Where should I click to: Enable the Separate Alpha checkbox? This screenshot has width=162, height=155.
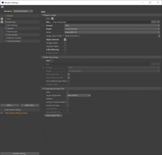[x=65, y=46]
